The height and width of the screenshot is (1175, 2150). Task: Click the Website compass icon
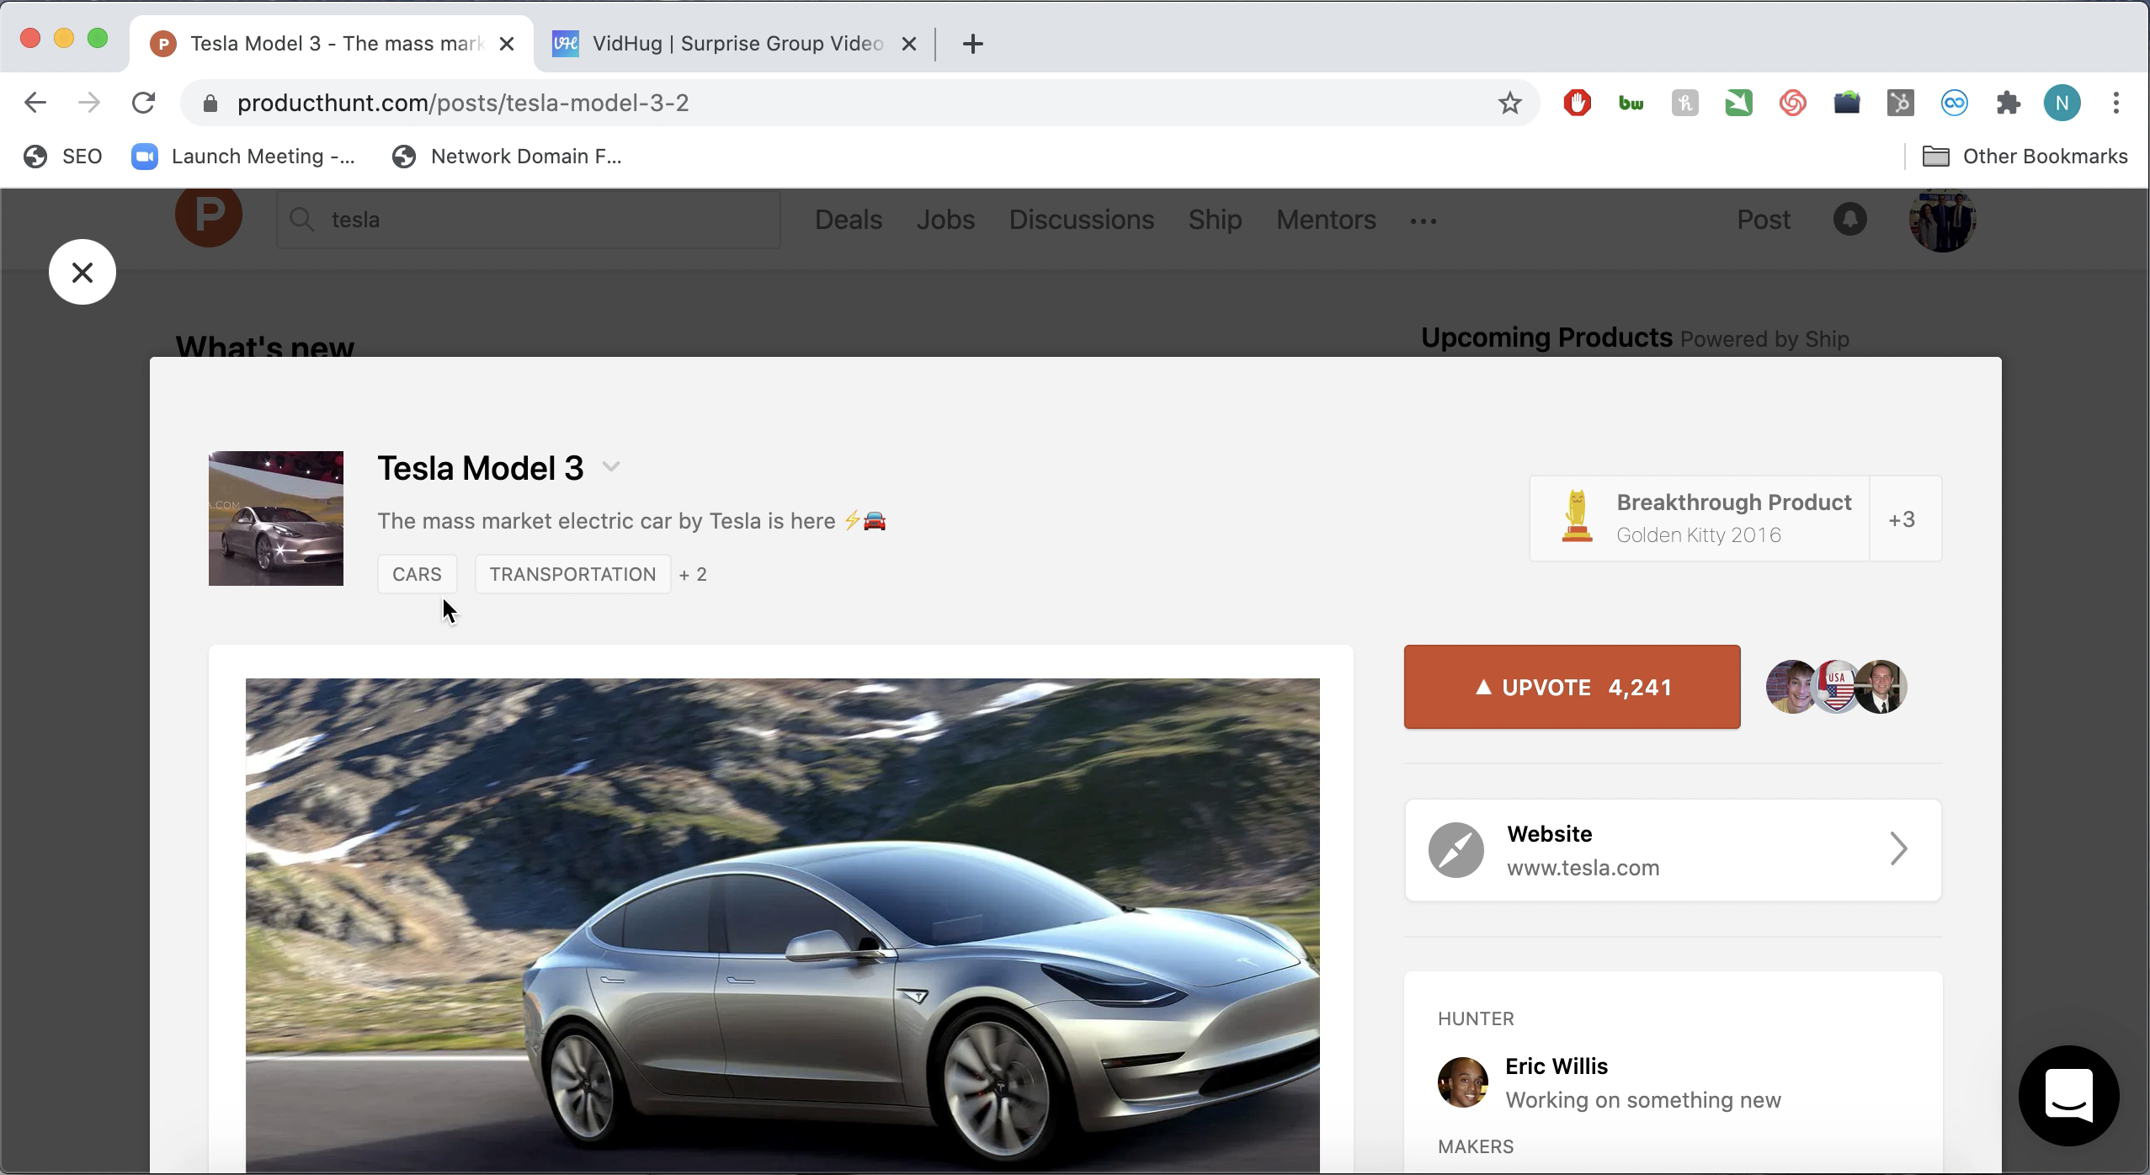pyautogui.click(x=1456, y=850)
